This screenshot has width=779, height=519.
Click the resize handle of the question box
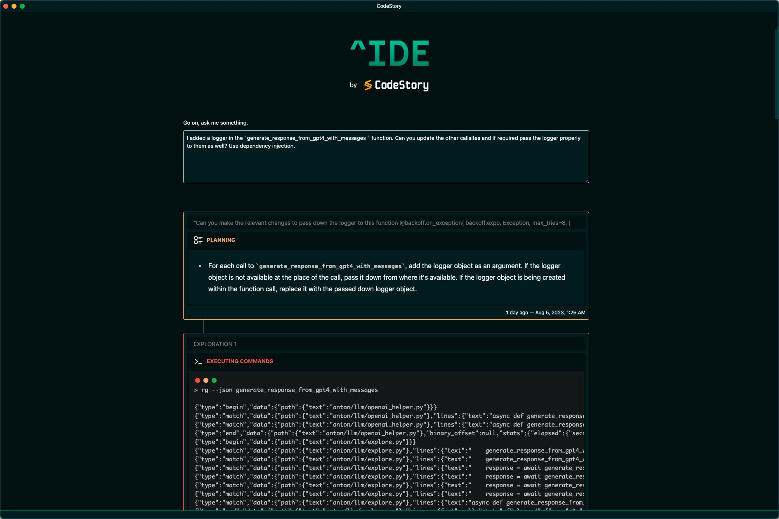point(586,180)
